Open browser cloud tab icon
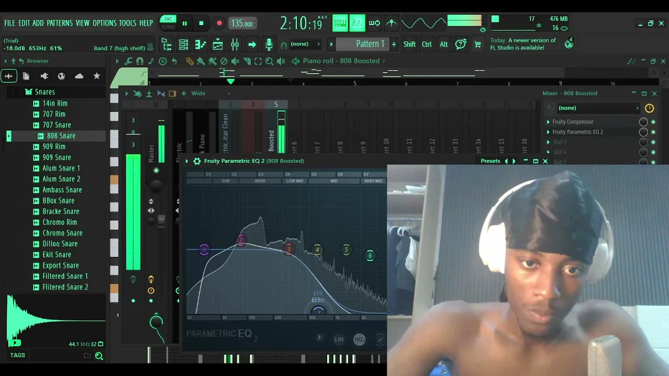 tap(79, 76)
